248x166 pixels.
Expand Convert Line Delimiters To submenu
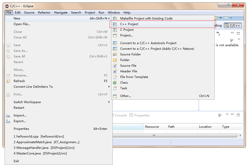(109, 87)
